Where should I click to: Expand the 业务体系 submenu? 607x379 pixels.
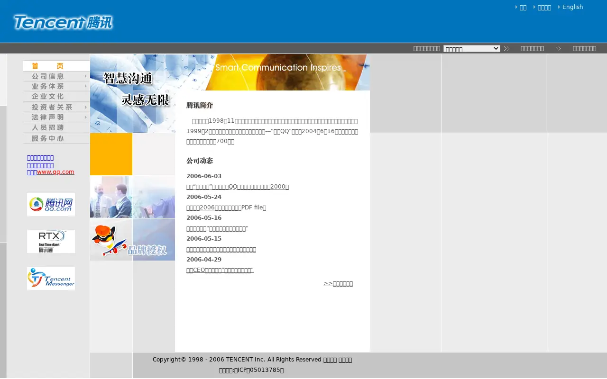tap(56, 86)
